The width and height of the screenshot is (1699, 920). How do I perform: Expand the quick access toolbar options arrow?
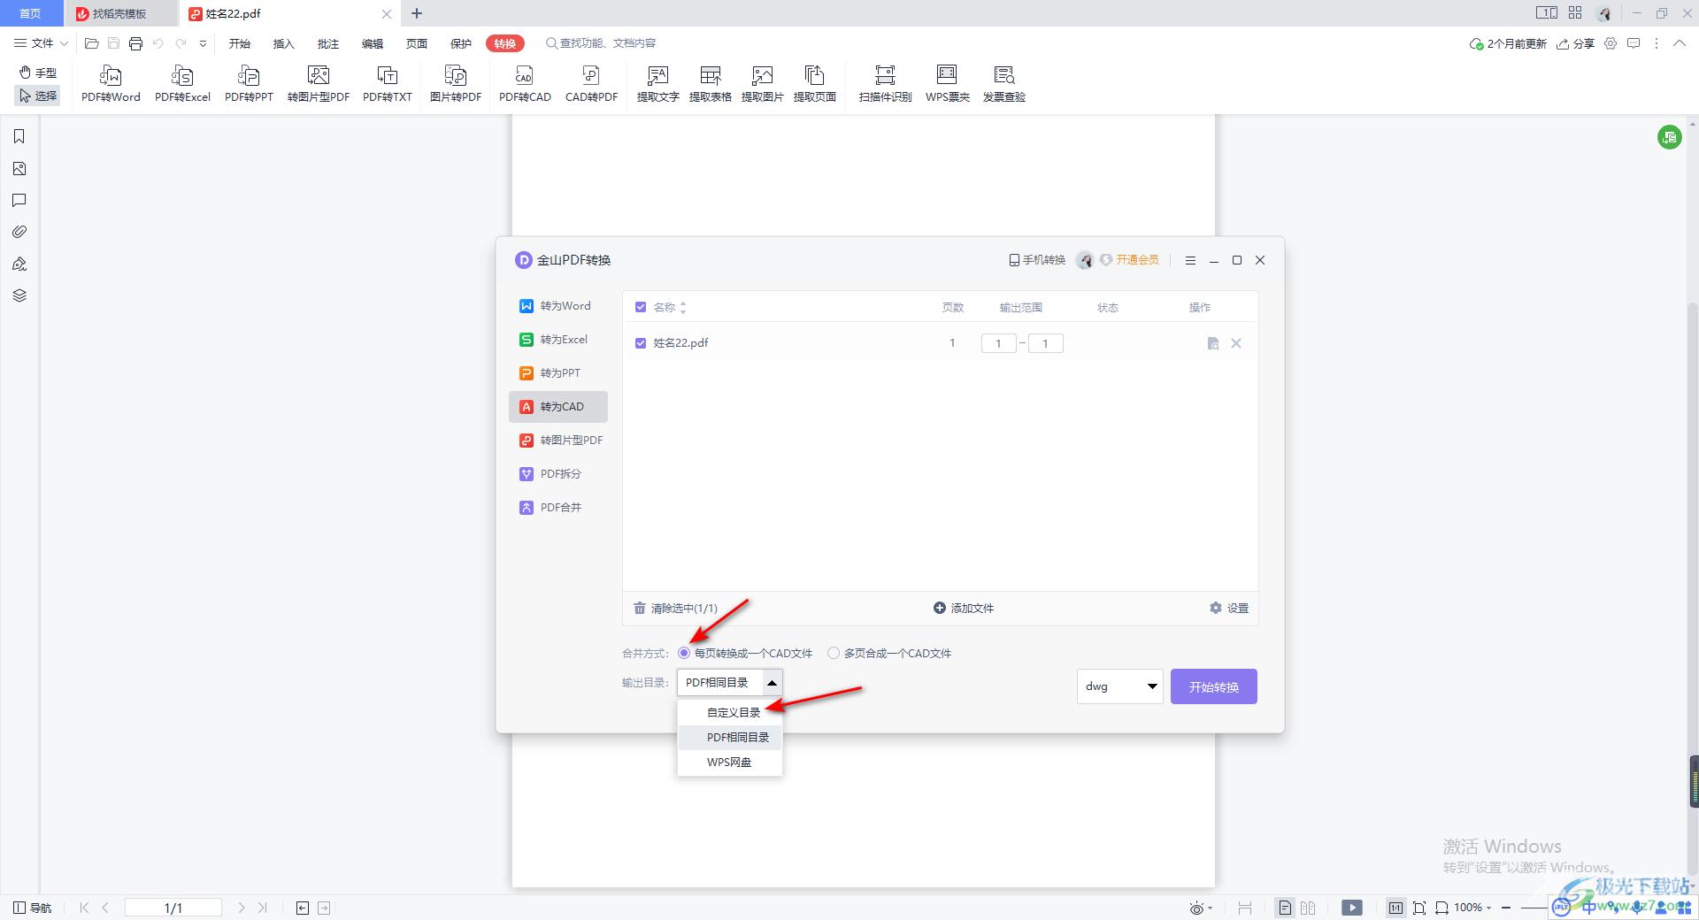pos(203,43)
